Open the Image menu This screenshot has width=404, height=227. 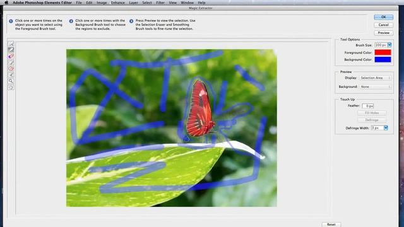(x=102, y=3)
